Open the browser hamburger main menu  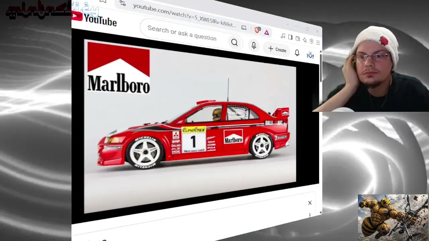[318, 43]
